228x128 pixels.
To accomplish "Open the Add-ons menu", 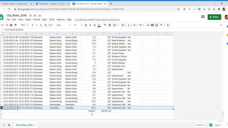I will [x=61, y=20].
